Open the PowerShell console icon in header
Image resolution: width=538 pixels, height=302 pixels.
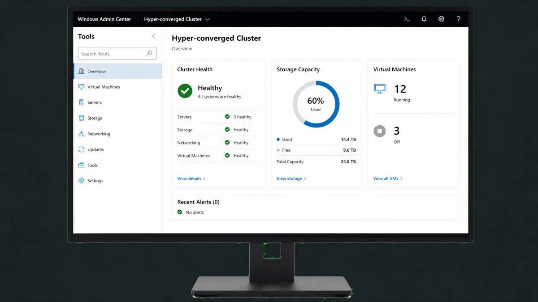click(407, 19)
